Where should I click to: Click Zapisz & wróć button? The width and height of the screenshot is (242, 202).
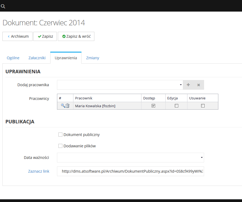click(x=76, y=36)
